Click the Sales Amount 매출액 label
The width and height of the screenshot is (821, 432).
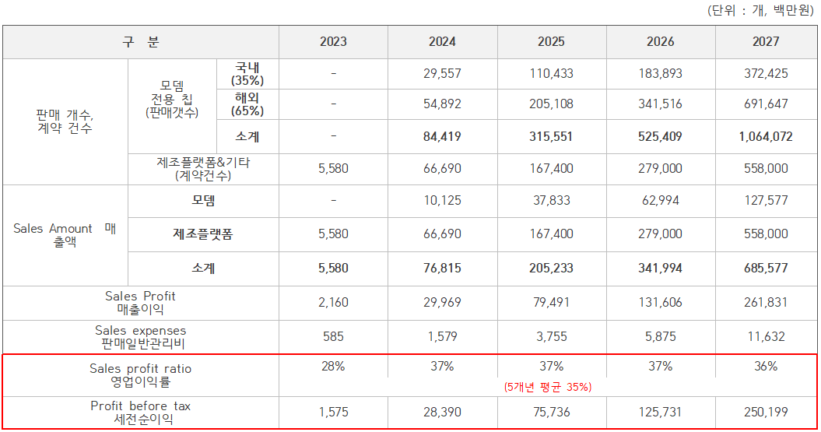pyautogui.click(x=65, y=235)
